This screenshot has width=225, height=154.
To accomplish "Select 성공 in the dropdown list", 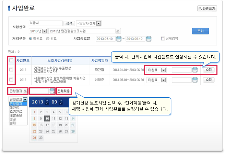I will [18, 119].
